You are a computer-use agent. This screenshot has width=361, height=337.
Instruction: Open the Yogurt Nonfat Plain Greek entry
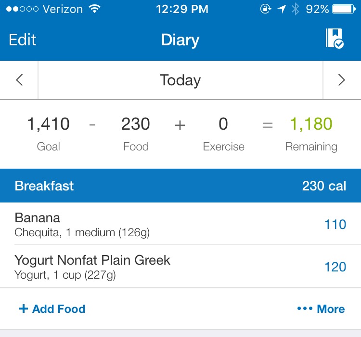point(180,267)
